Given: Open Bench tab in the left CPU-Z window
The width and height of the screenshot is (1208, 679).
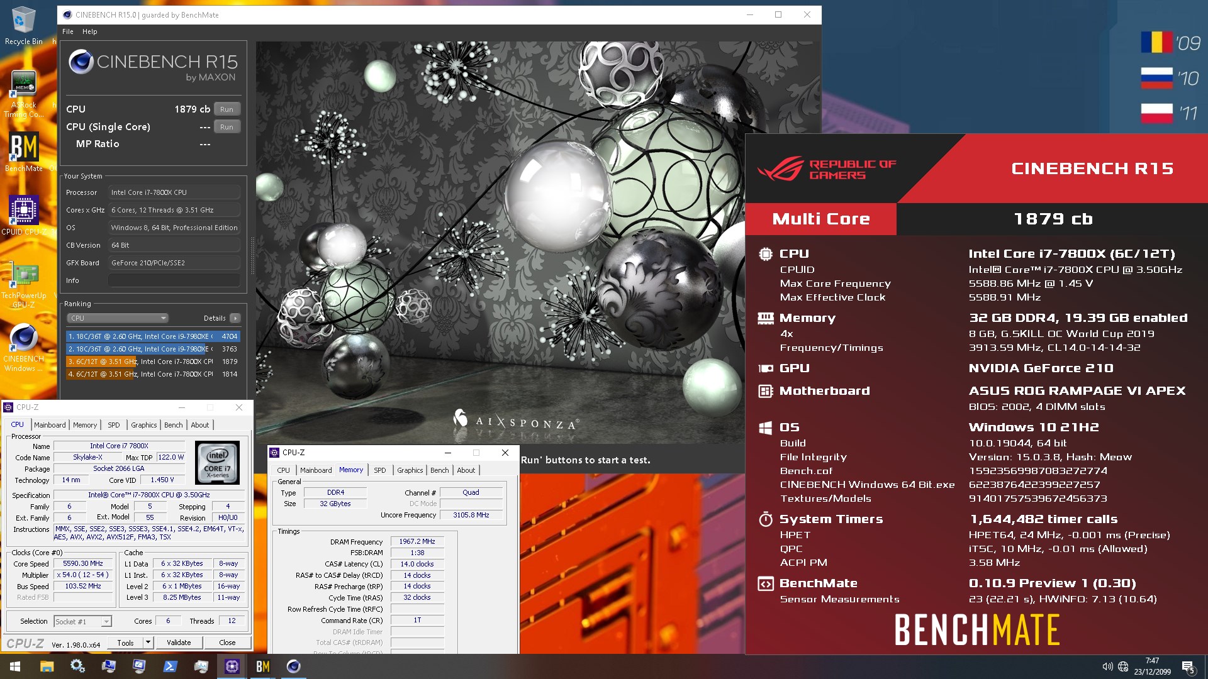Looking at the screenshot, I should (x=173, y=425).
